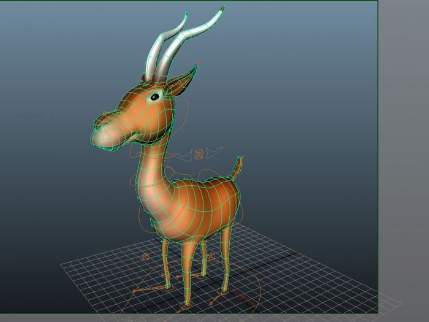Select the gazelle's upright tail

click(x=235, y=171)
